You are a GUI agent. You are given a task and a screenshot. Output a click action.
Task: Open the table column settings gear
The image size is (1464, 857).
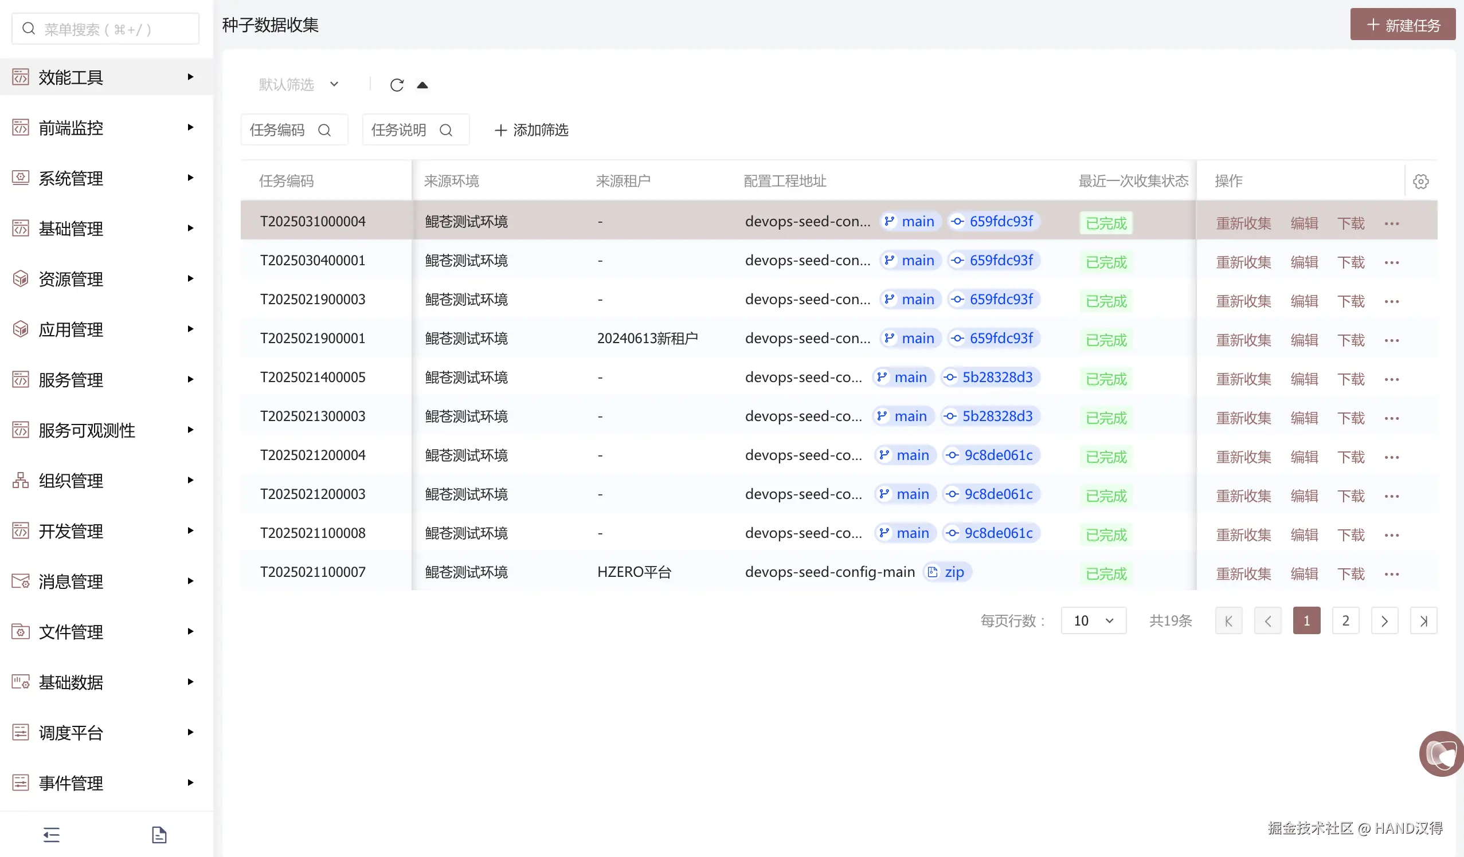click(x=1420, y=182)
